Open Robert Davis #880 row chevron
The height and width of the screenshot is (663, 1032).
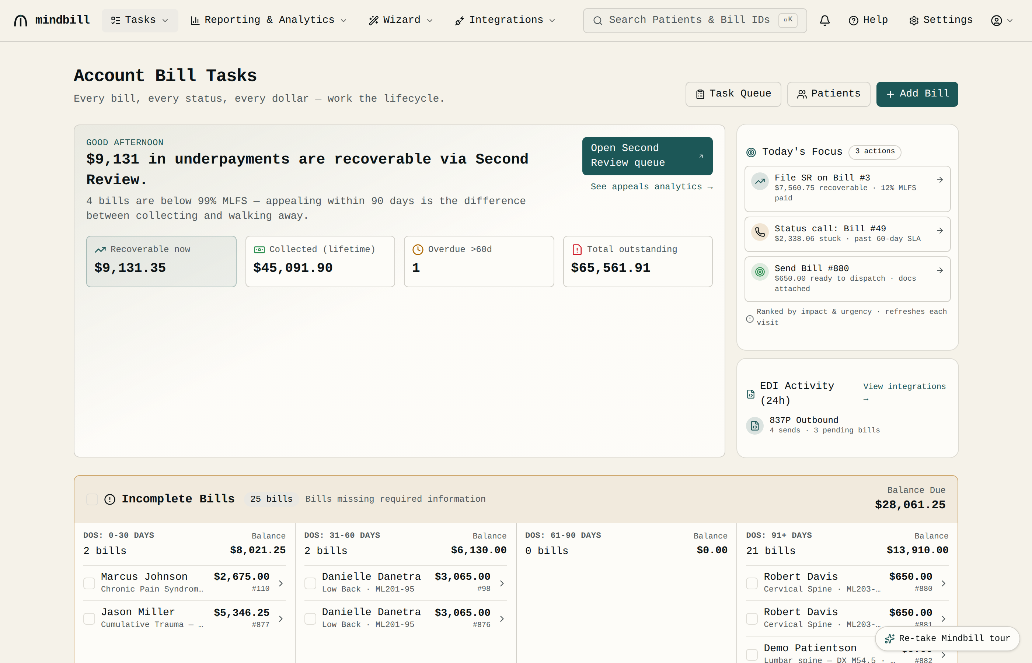point(943,583)
